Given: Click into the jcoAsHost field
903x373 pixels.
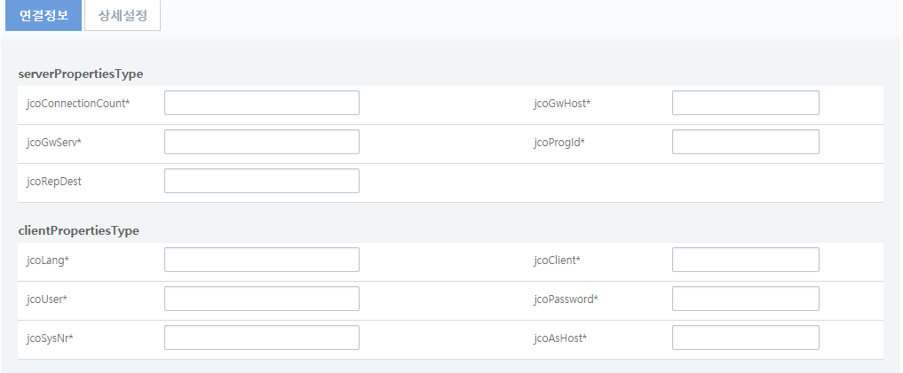Looking at the screenshot, I should [745, 338].
